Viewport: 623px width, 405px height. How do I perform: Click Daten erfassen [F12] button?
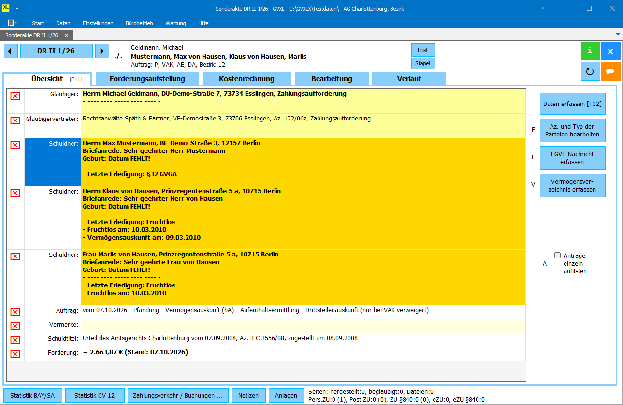pos(572,104)
